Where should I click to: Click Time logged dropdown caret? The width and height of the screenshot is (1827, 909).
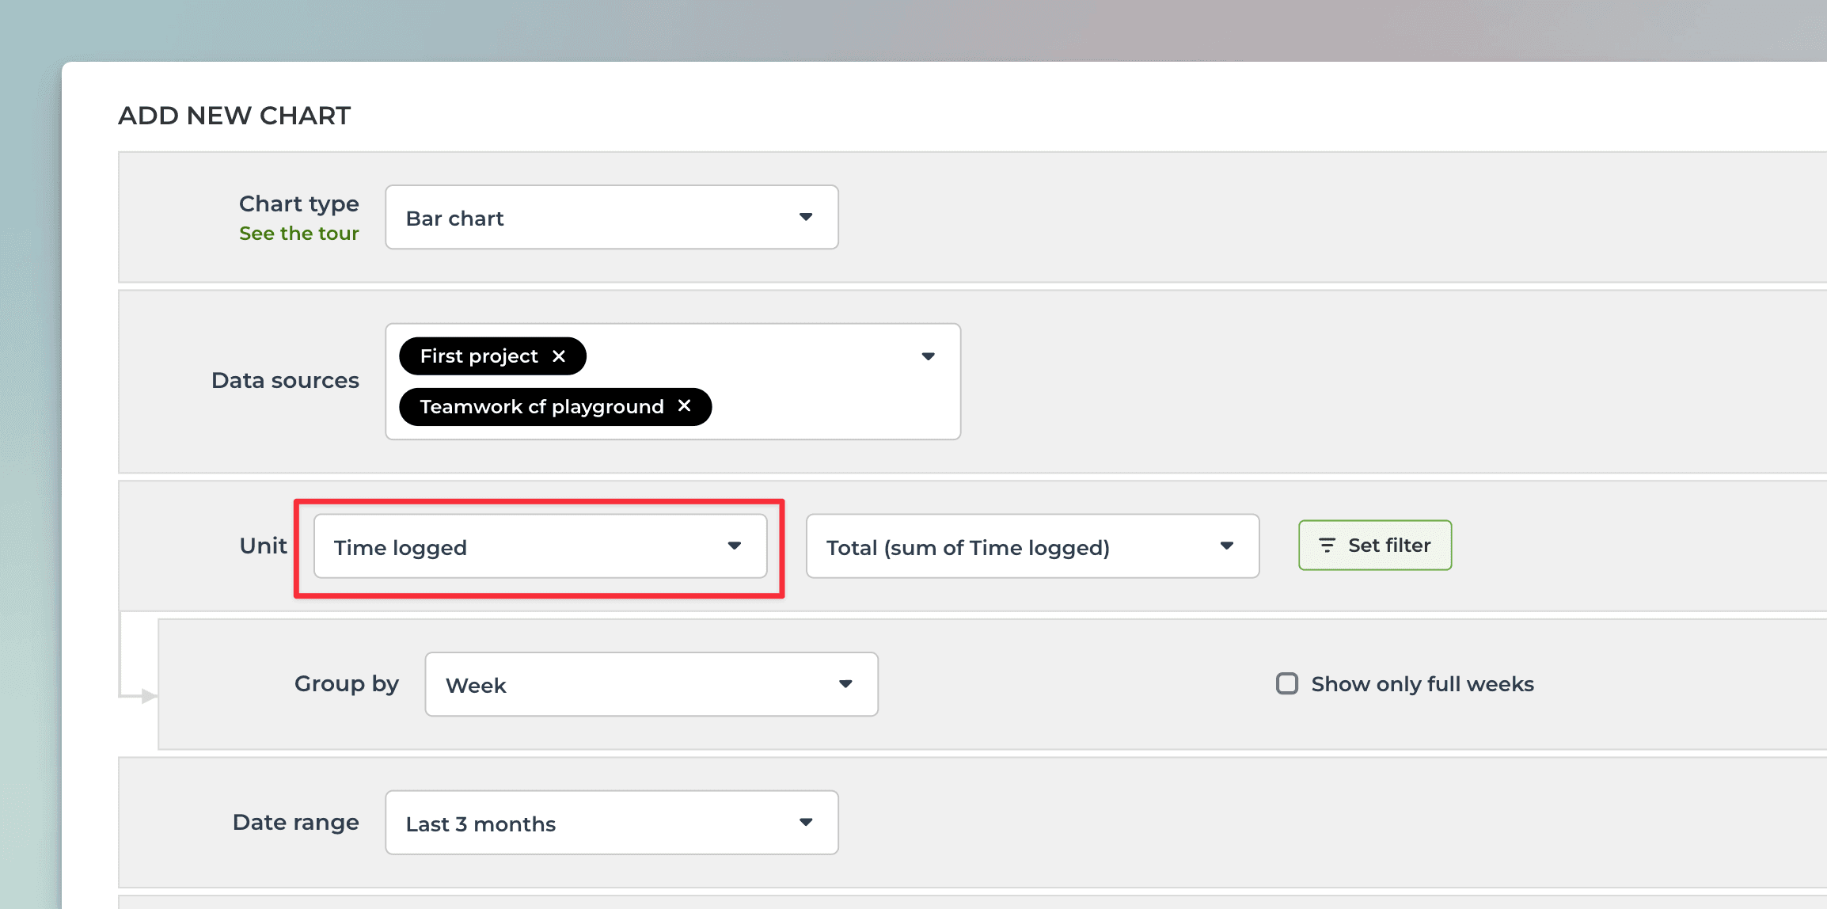(734, 546)
